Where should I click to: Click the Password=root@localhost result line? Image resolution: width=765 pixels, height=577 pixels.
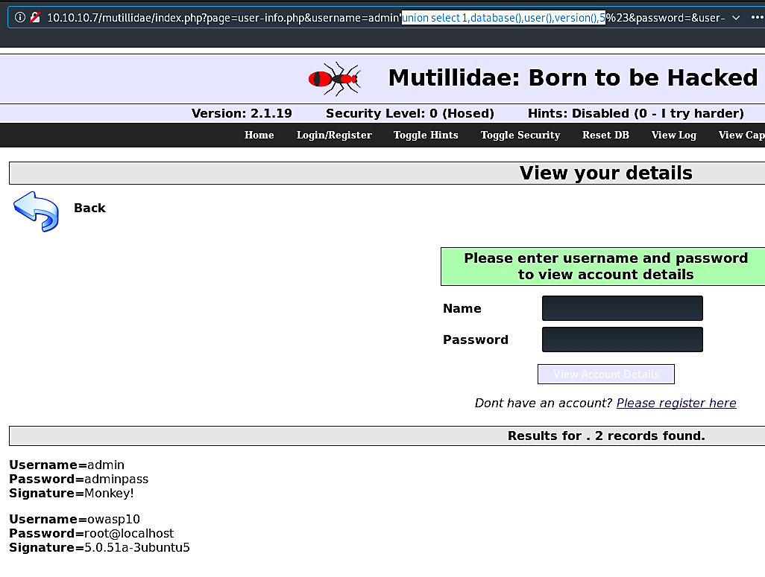(x=91, y=533)
